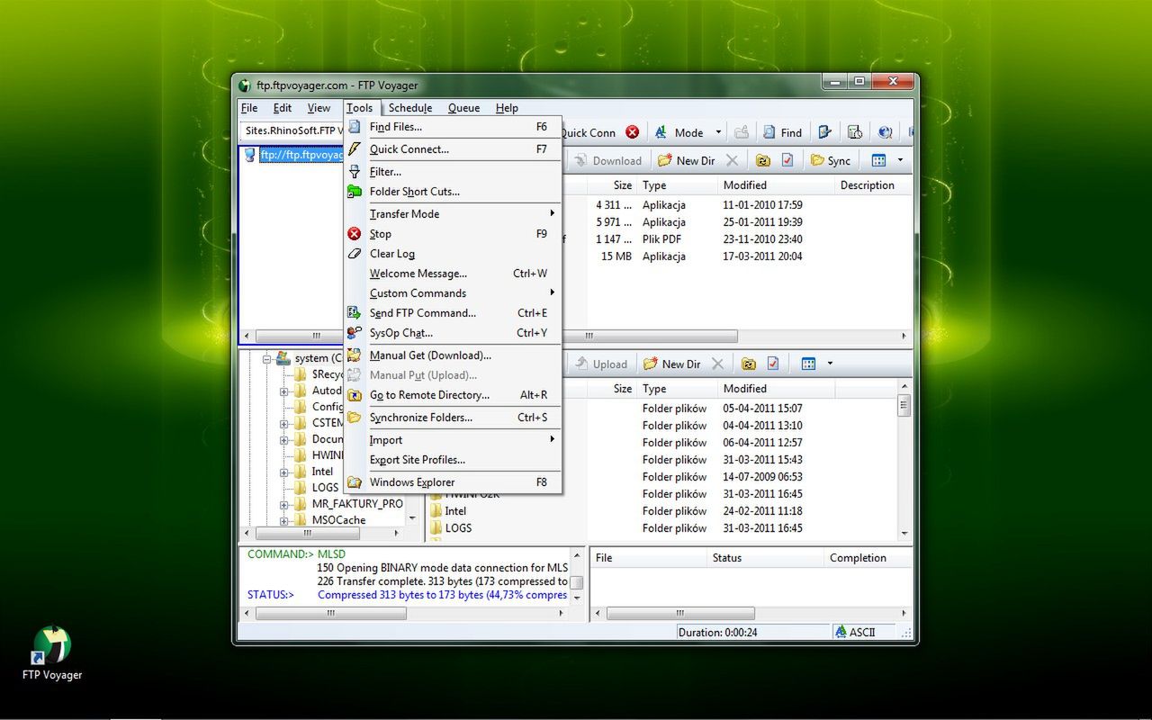1152x720 pixels.
Task: Expand the Transfer Mode submenu
Action: click(453, 214)
